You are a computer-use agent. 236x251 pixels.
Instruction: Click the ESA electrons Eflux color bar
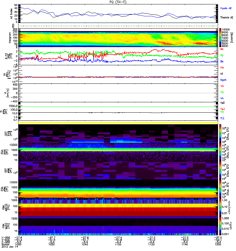click(x=220, y=189)
